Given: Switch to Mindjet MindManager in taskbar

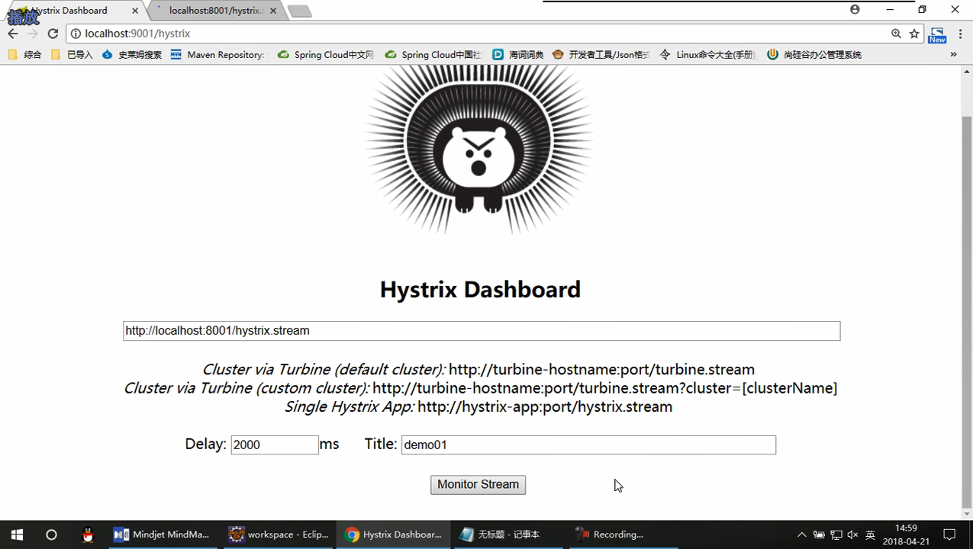Looking at the screenshot, I should [x=161, y=535].
